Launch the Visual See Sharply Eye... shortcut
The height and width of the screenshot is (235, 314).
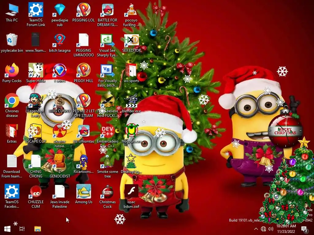[x=108, y=45]
